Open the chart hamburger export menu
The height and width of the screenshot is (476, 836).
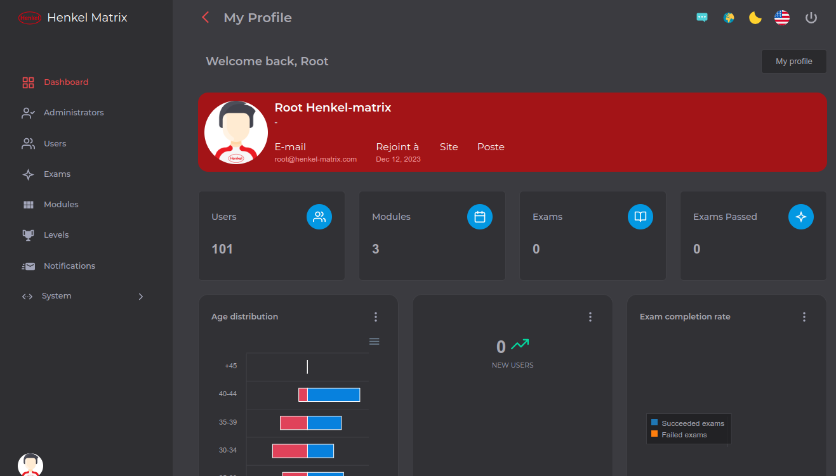[x=375, y=342]
